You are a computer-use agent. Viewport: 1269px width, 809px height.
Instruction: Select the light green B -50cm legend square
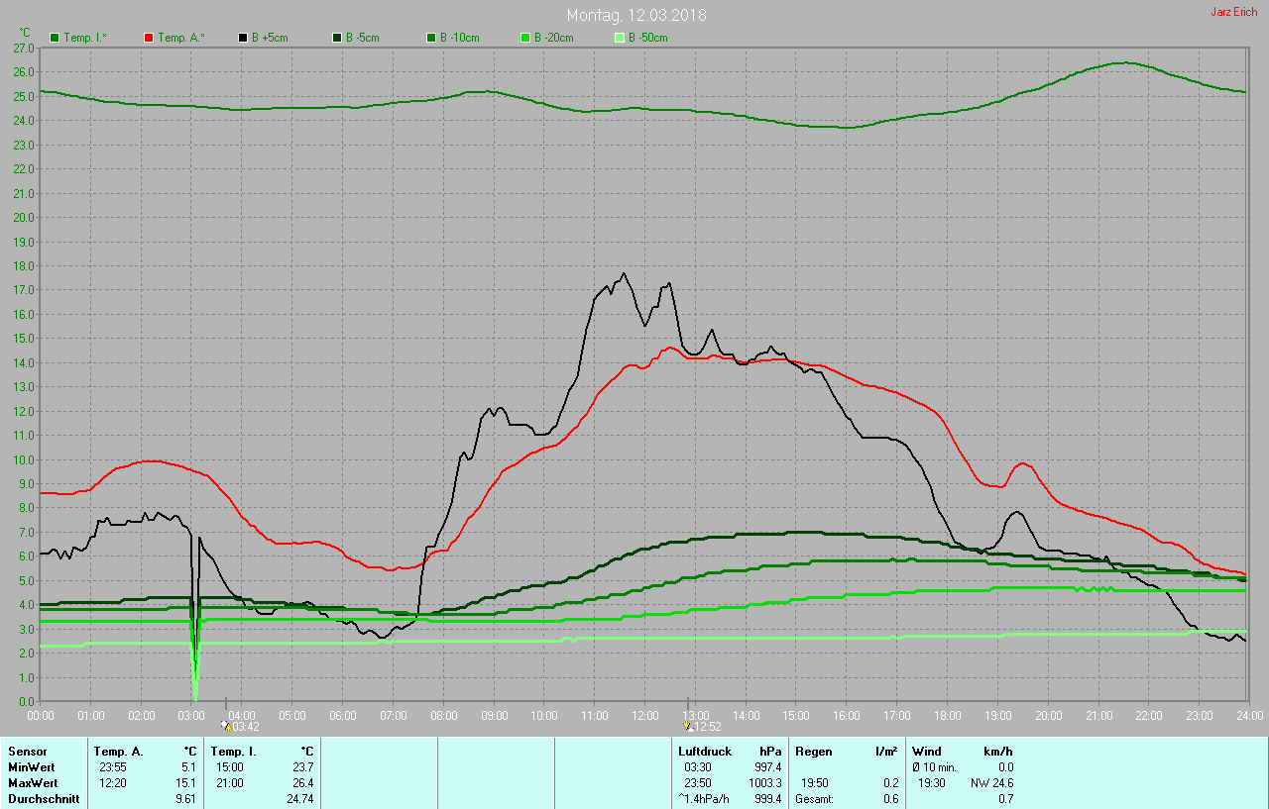click(x=620, y=38)
